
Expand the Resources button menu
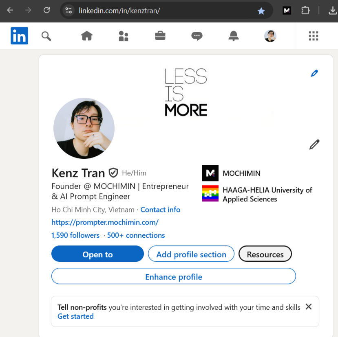[x=265, y=254]
